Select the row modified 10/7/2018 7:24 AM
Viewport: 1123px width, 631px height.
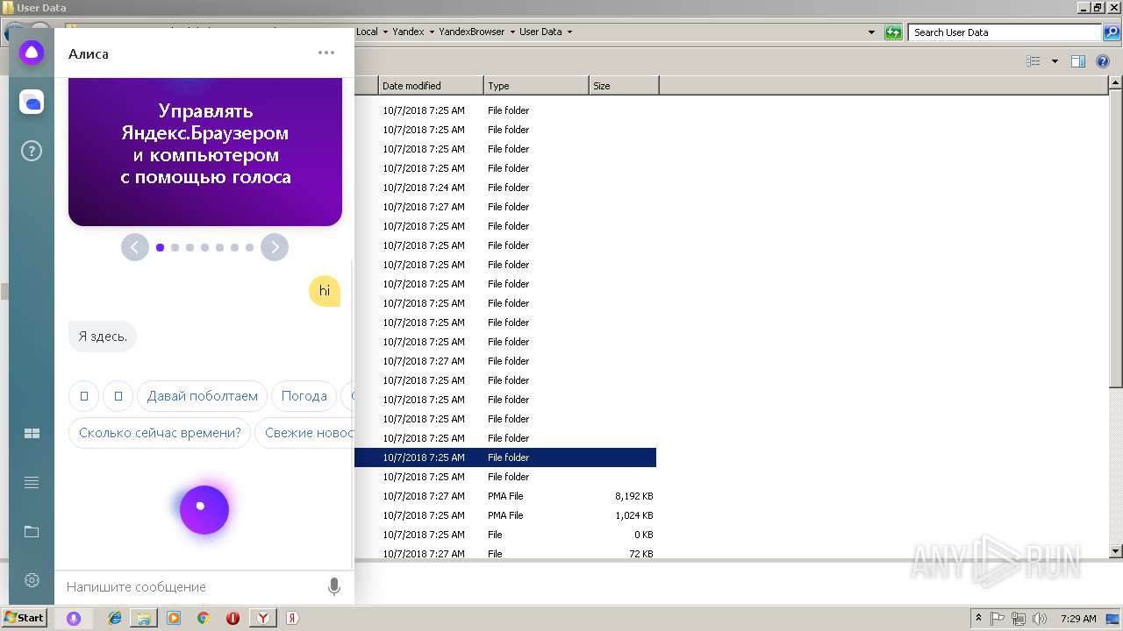(505, 188)
